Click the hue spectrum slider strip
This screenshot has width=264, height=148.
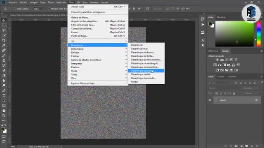pos(259,34)
